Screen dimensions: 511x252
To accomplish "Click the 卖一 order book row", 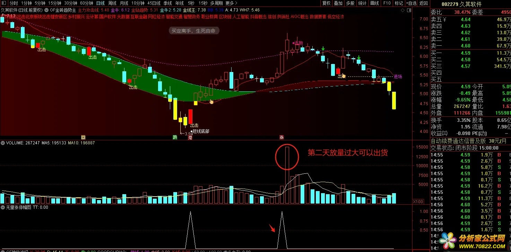I will point(470,46).
